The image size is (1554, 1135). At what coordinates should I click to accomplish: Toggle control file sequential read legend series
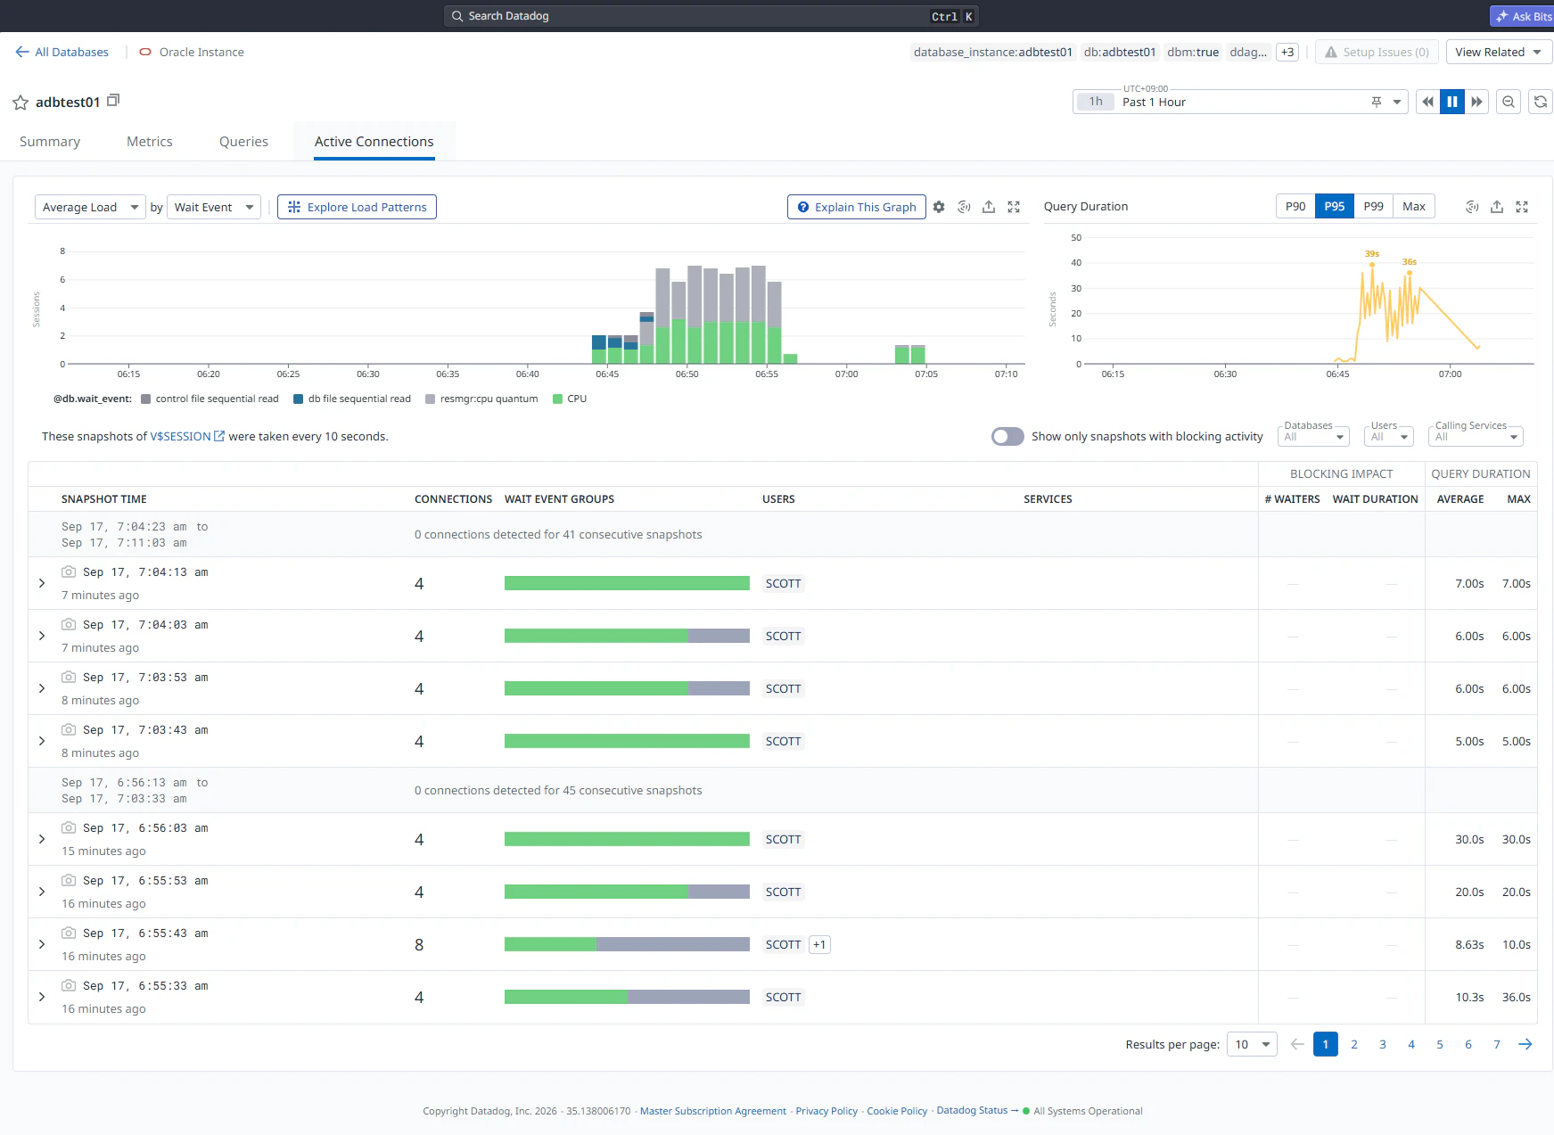[x=210, y=399]
